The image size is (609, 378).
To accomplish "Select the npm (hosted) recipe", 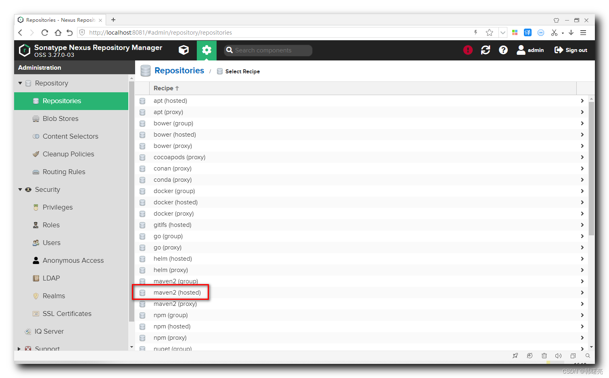I will pyautogui.click(x=362, y=326).
